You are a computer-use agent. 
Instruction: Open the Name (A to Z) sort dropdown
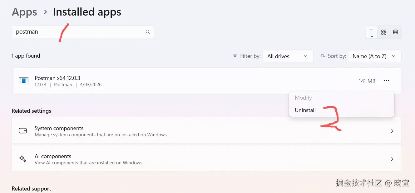pos(374,56)
